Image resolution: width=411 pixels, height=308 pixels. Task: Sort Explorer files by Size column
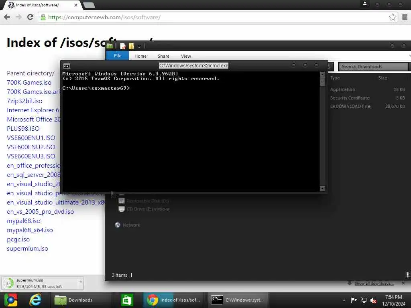383,78
